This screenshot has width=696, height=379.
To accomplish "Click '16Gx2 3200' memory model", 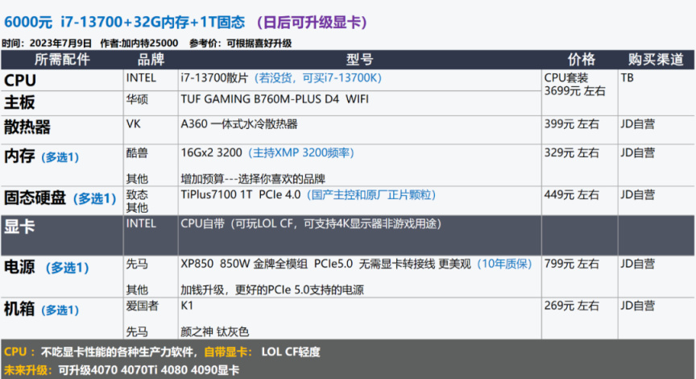I will point(211,153).
